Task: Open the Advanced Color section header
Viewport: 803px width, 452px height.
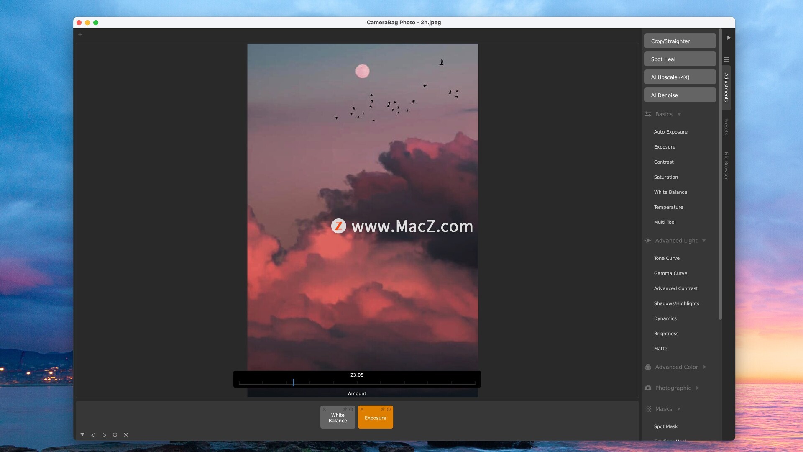Action: click(x=676, y=367)
